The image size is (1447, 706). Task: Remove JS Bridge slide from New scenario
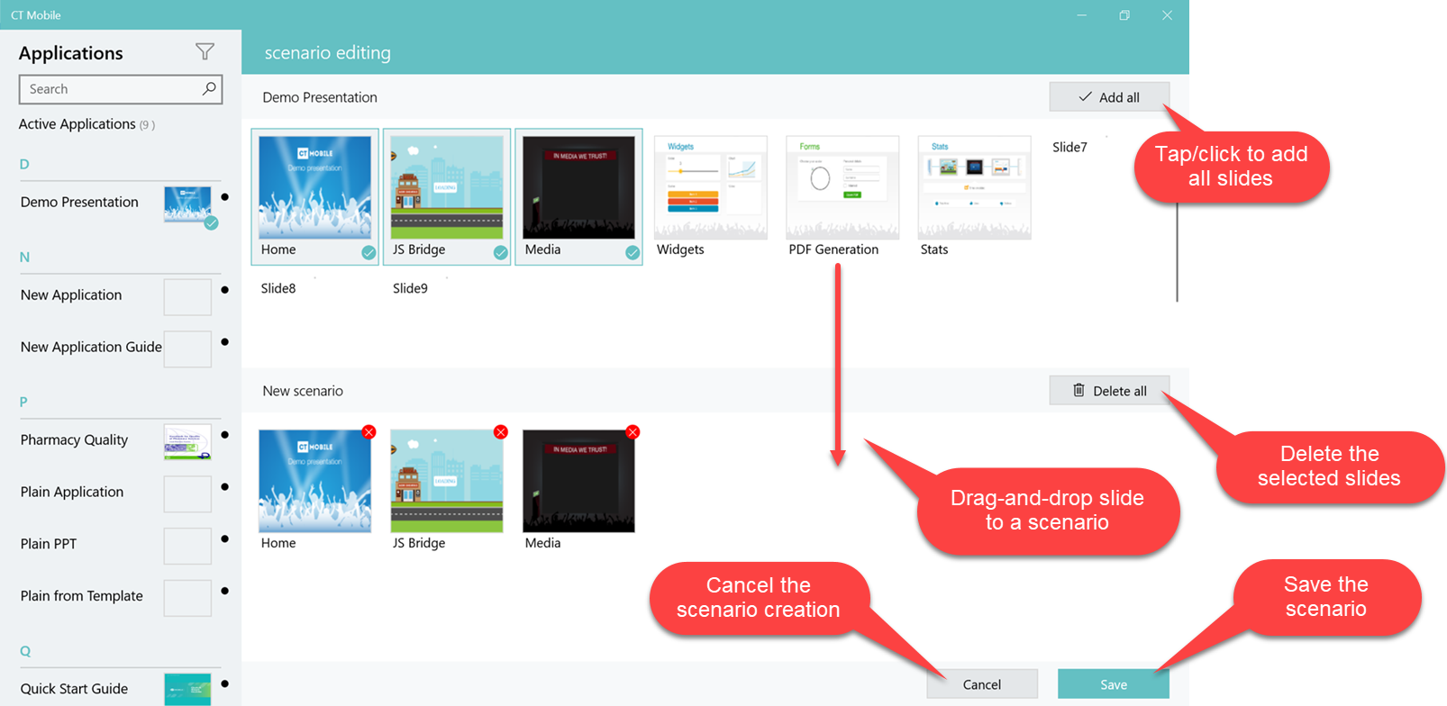[501, 432]
